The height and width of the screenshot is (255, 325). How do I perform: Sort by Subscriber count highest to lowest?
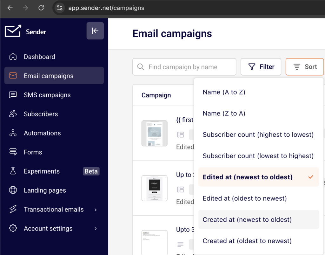coord(259,134)
